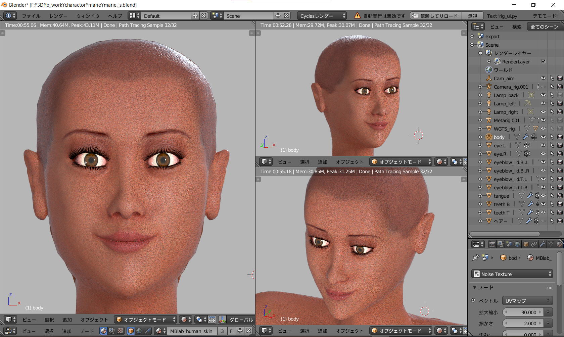Toggle renderability of Cam_aim with the camera icon
The width and height of the screenshot is (564, 337).
[x=560, y=78]
